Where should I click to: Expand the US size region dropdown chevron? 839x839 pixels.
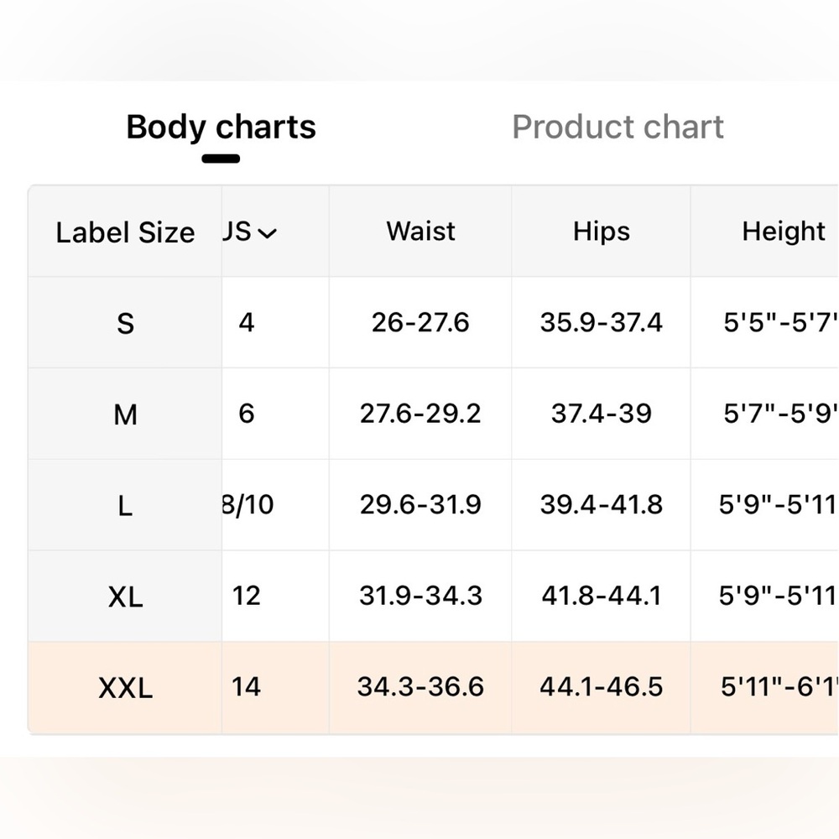tap(267, 232)
